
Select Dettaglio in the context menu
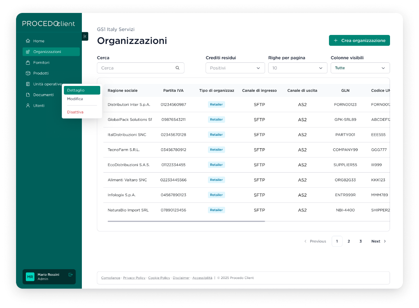82,90
